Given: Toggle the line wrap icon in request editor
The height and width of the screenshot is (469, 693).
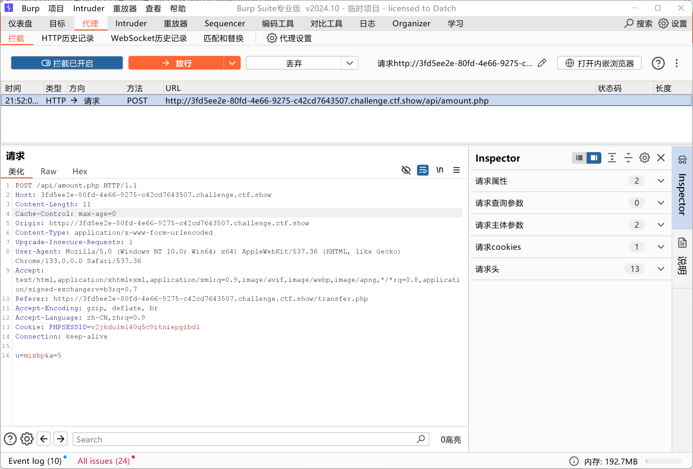Looking at the screenshot, I should pos(423,170).
